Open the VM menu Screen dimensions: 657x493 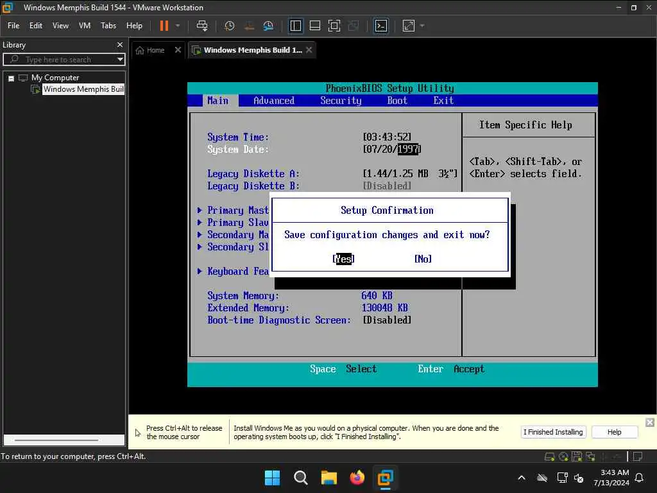(x=85, y=26)
